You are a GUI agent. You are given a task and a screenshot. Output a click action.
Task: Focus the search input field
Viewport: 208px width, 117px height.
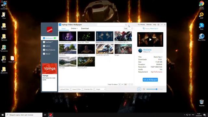[111, 25]
